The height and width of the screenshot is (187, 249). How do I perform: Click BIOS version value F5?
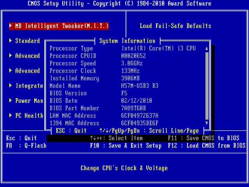(x=124, y=93)
